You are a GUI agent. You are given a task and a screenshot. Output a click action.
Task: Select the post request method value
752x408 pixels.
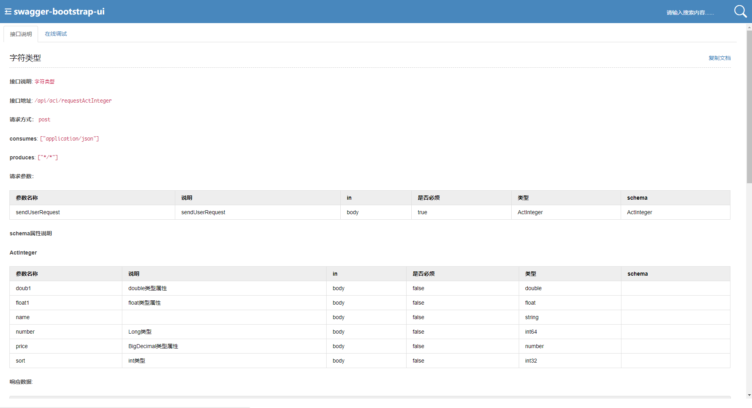click(44, 119)
